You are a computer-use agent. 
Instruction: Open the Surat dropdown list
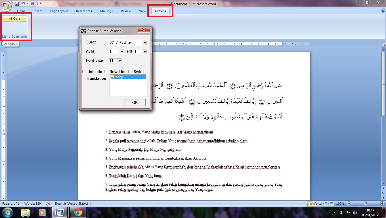(144, 43)
